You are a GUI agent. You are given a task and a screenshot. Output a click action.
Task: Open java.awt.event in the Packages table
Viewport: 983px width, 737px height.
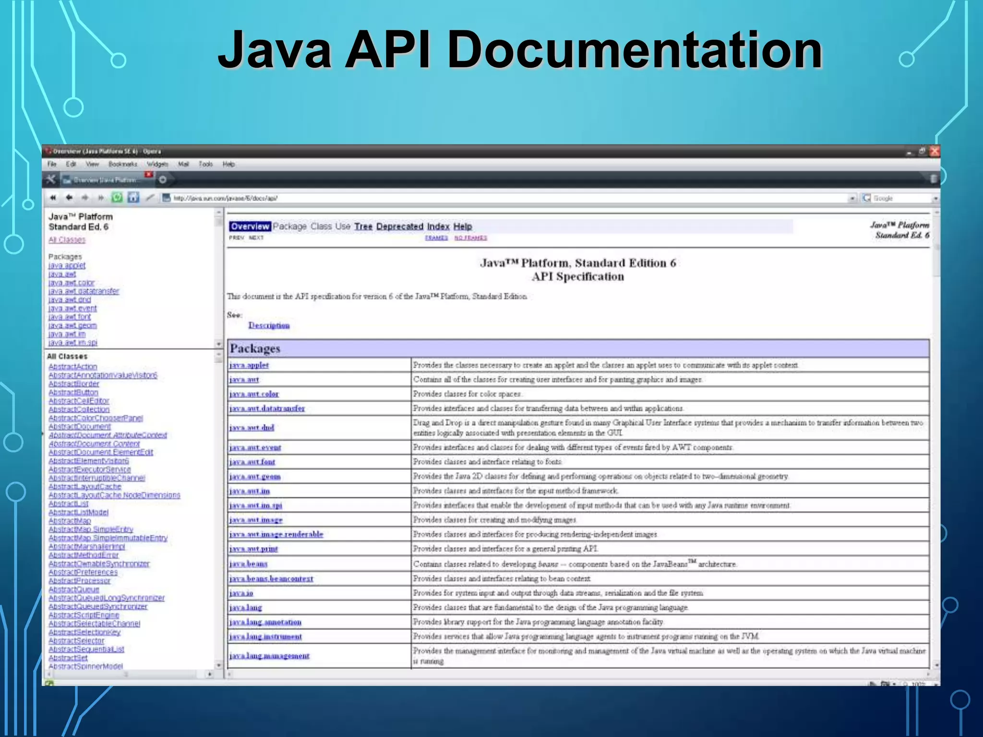click(x=255, y=448)
